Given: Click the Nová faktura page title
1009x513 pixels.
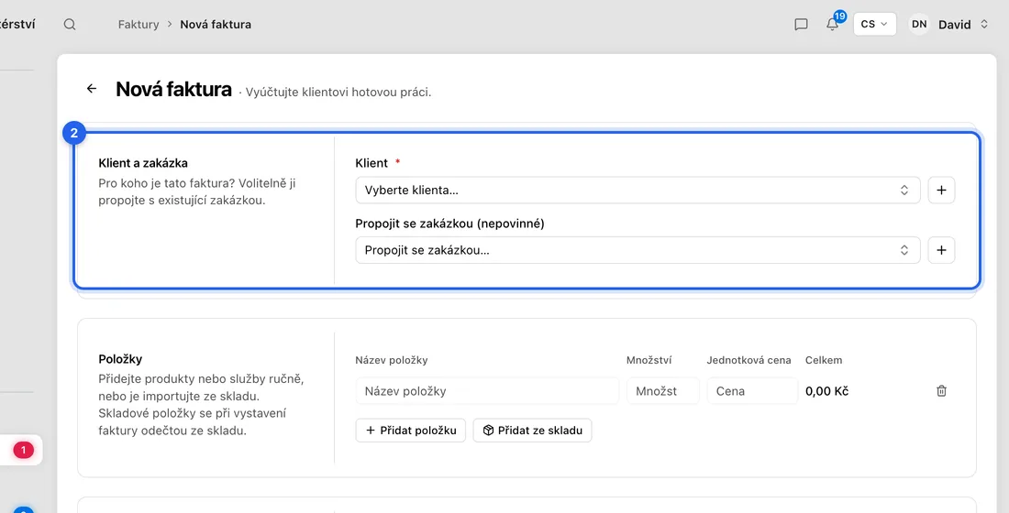Looking at the screenshot, I should (x=173, y=89).
